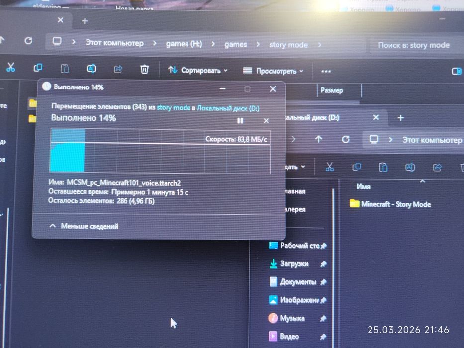The width and height of the screenshot is (464, 348).
Task: Select story mode in breadcrumb path
Action: 288,45
